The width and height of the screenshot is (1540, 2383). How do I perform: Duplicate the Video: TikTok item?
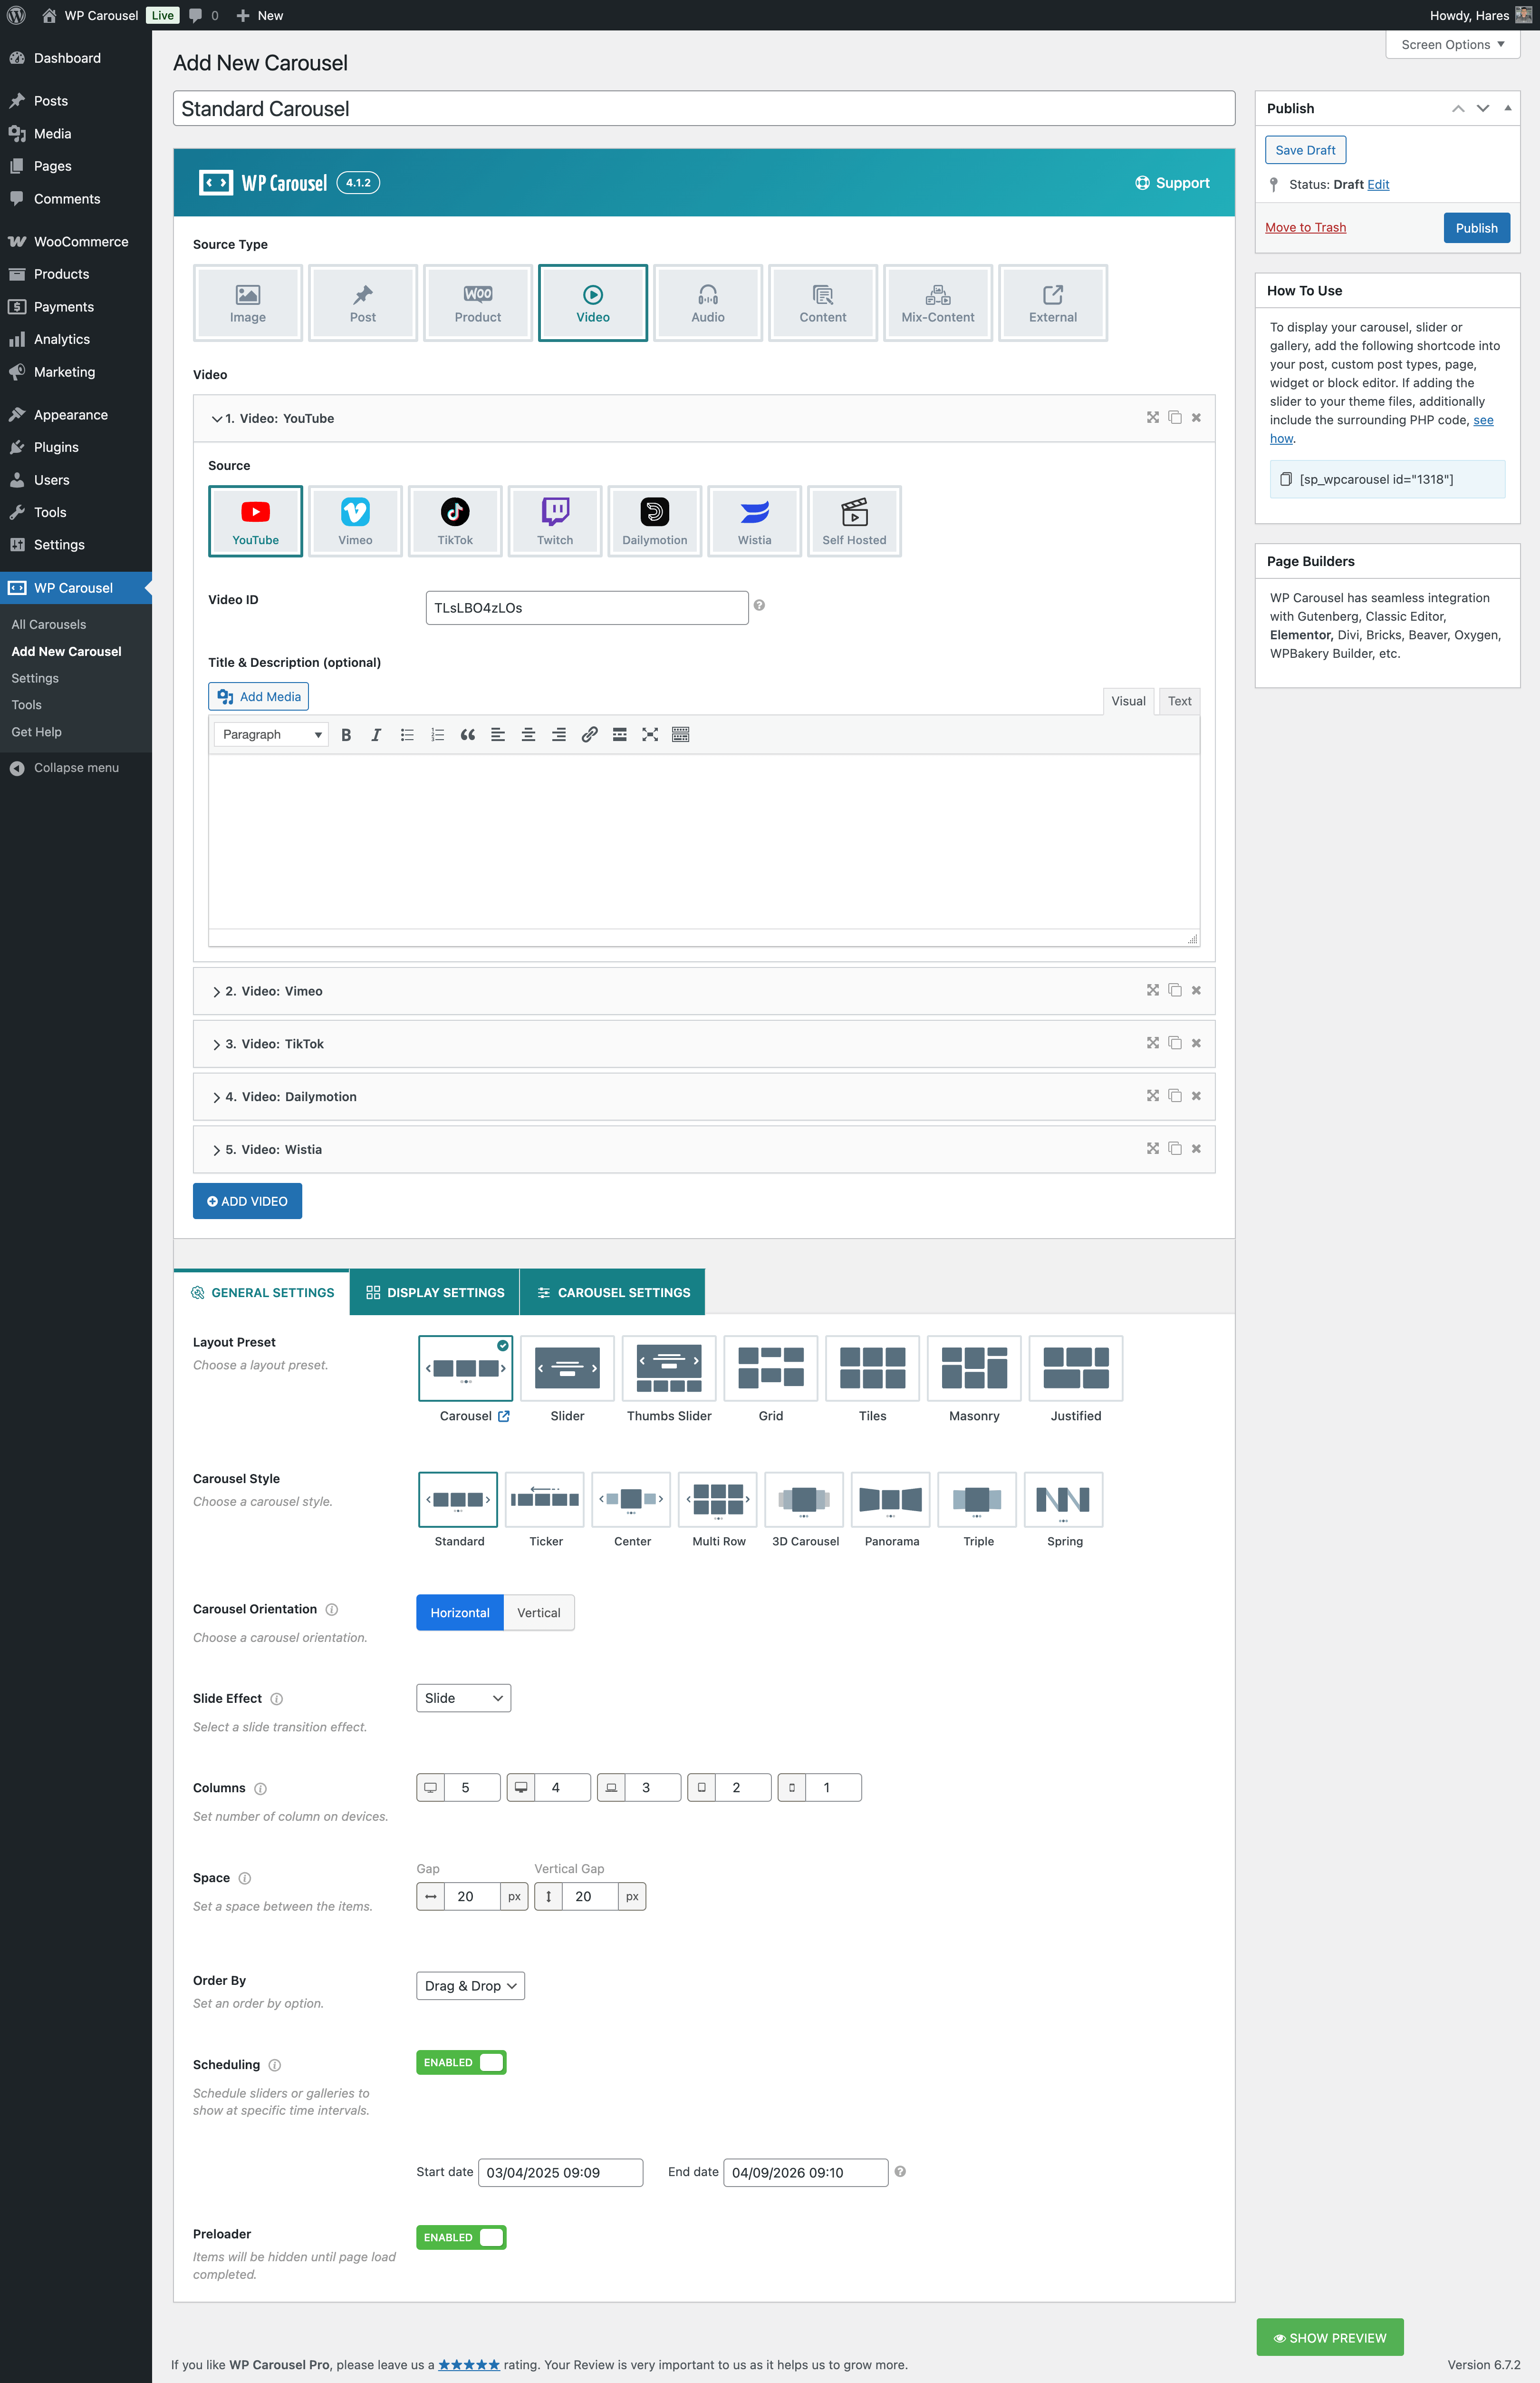(1175, 1043)
